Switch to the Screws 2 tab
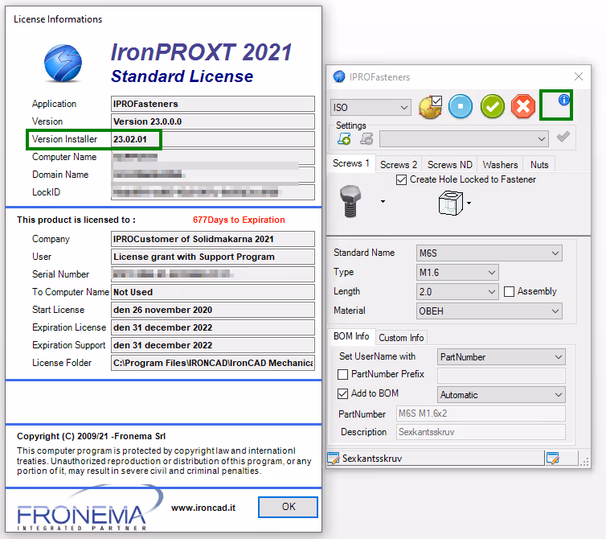Image resolution: width=606 pixels, height=539 pixels. point(399,165)
